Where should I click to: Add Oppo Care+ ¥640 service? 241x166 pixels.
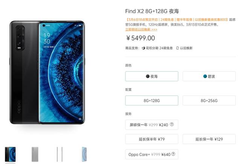coord(152,154)
